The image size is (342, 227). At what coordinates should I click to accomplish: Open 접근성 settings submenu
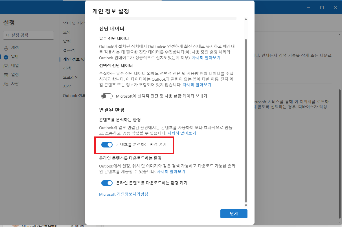69,50
